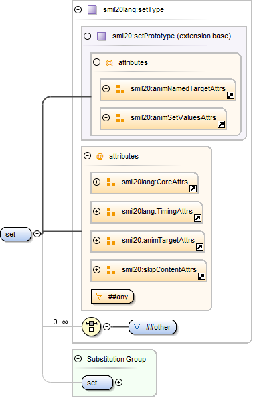The image size is (253, 398).
Task: Expand smil20:animTargetAttrs group
Action: pos(97,240)
